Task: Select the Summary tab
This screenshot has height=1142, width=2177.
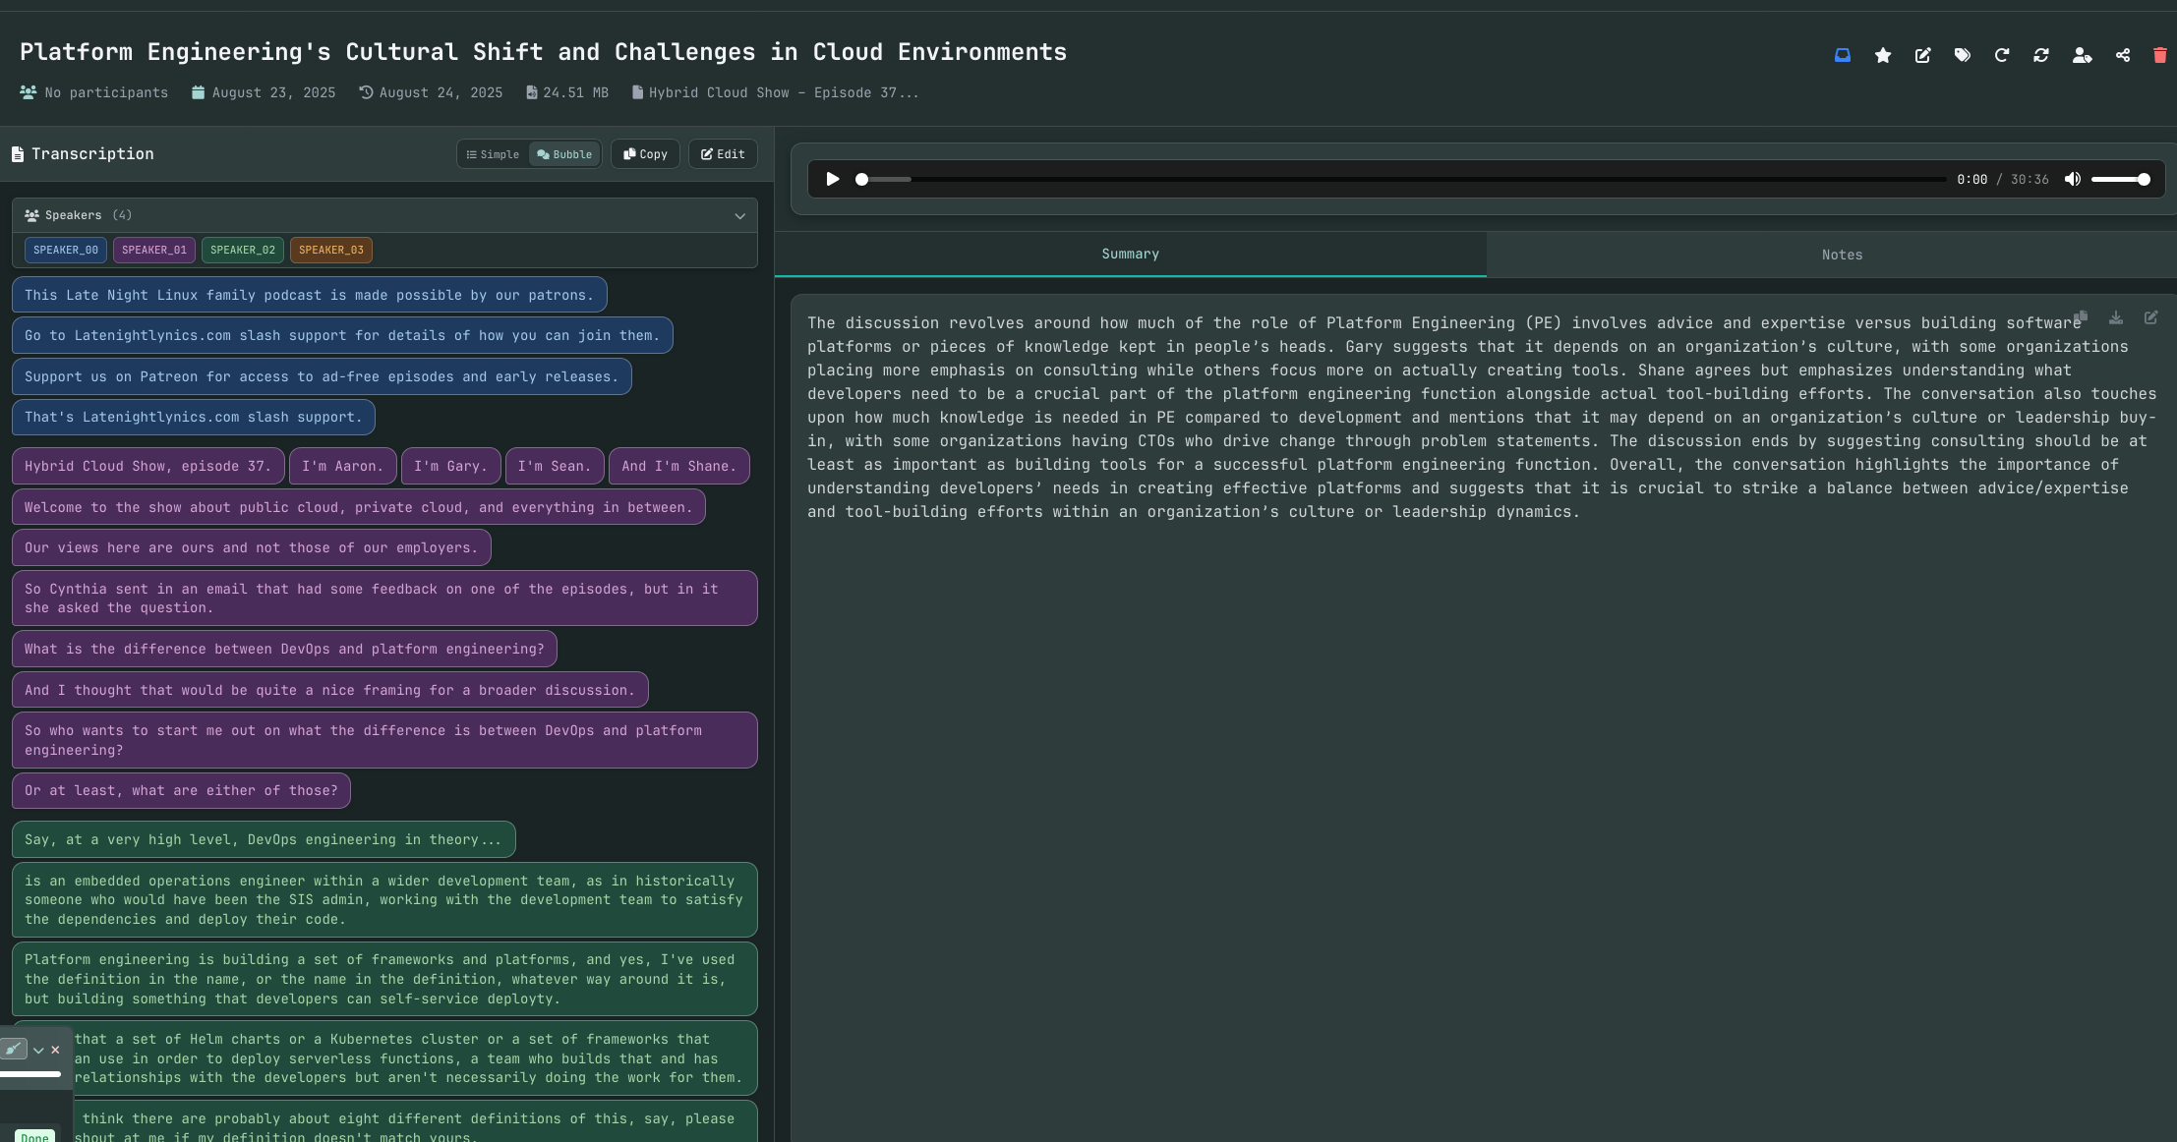Action: click(x=1130, y=254)
